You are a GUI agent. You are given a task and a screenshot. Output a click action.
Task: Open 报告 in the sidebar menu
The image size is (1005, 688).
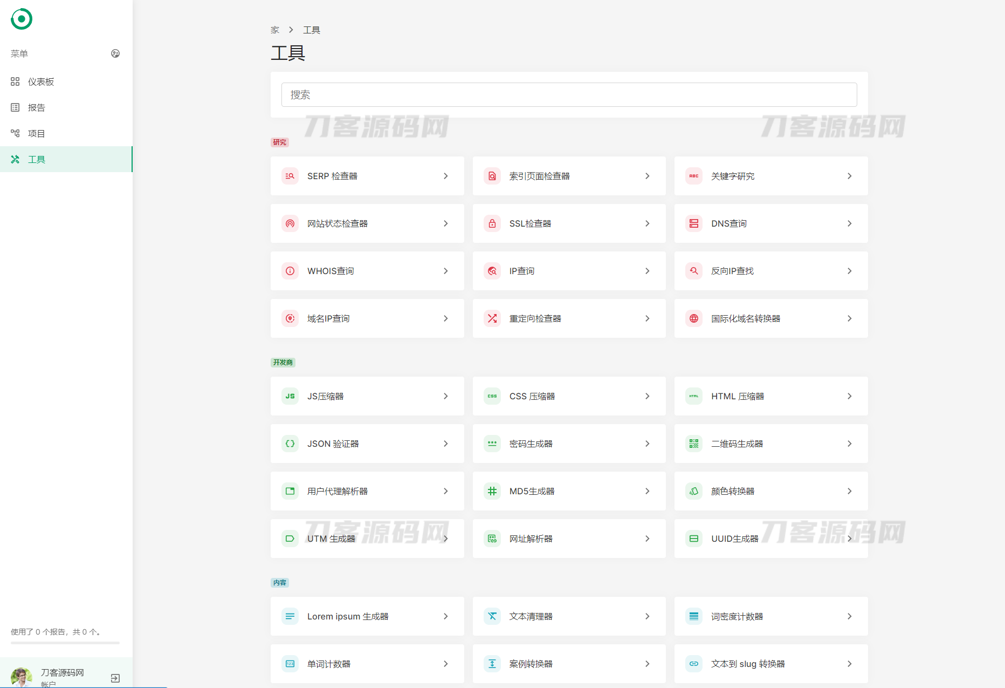[x=37, y=107]
